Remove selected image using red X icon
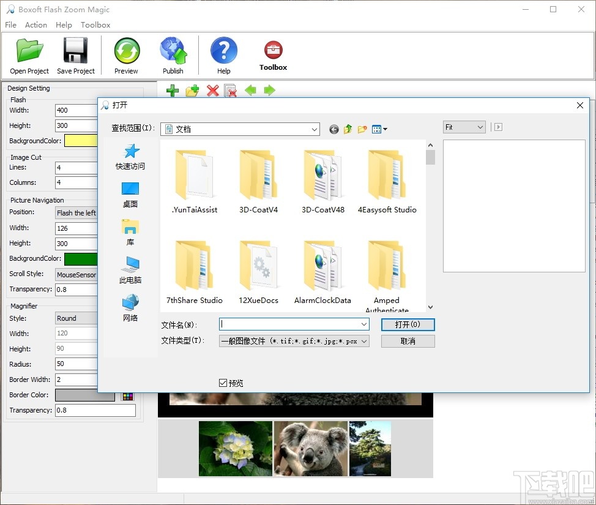596x505 pixels. pyautogui.click(x=213, y=91)
